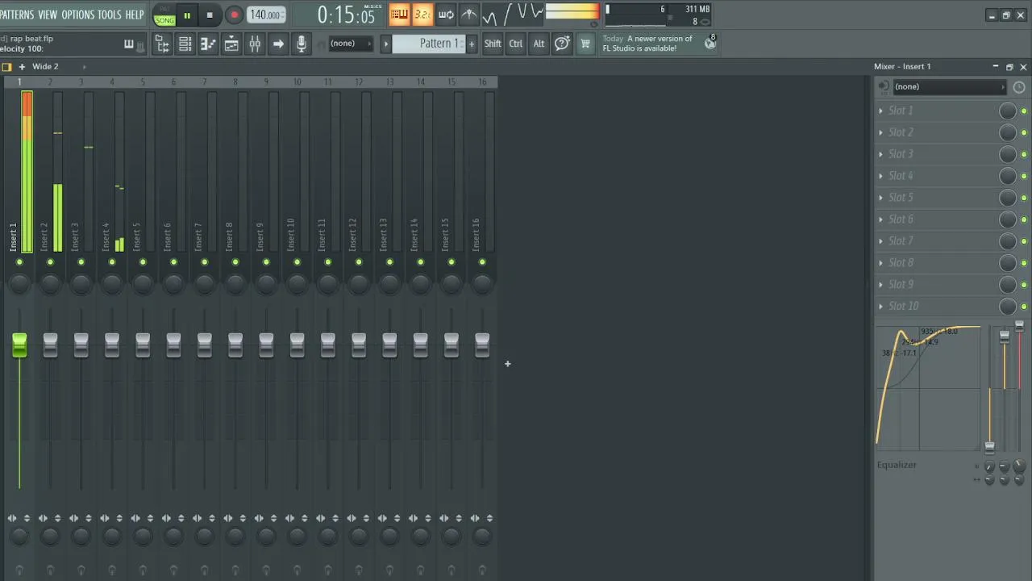Click the pause button
1032x581 pixels.
(x=187, y=15)
